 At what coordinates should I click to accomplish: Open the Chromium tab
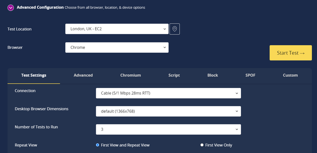(x=130, y=75)
